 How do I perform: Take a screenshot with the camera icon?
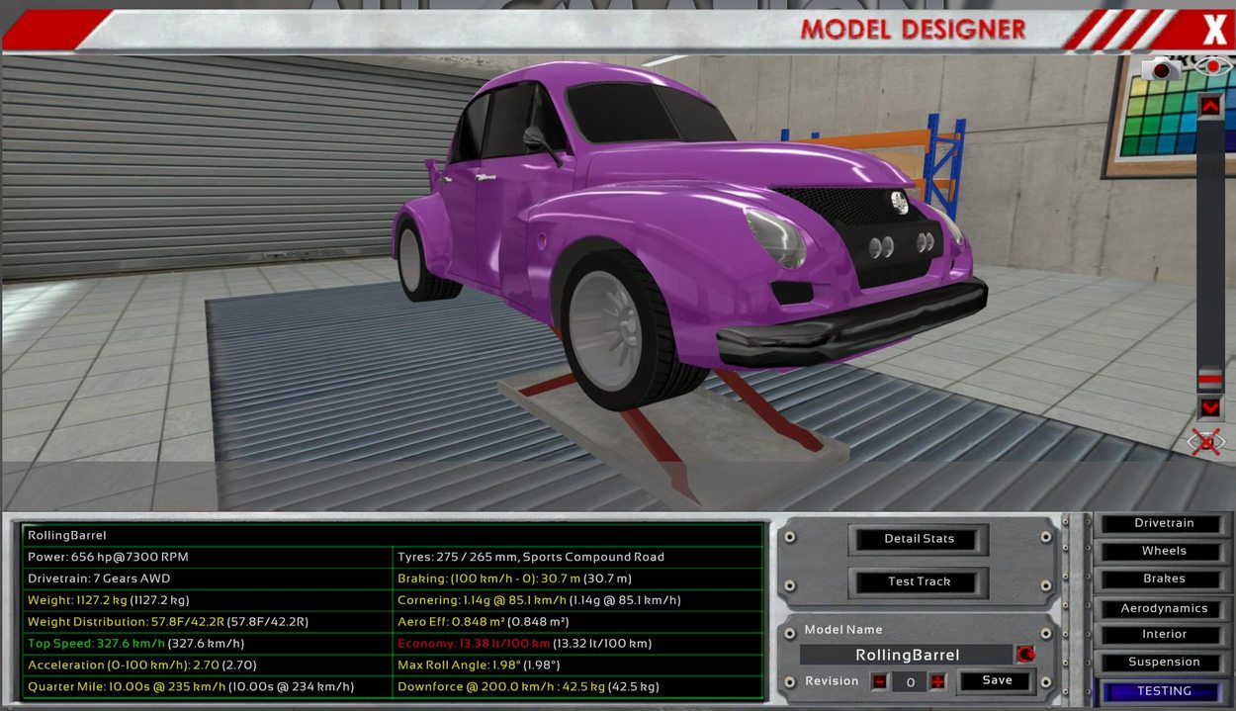pos(1161,68)
